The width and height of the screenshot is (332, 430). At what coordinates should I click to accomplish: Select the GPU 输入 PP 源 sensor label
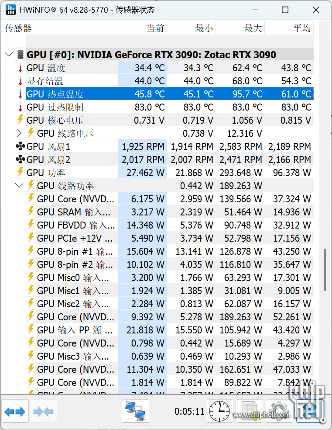[75, 330]
